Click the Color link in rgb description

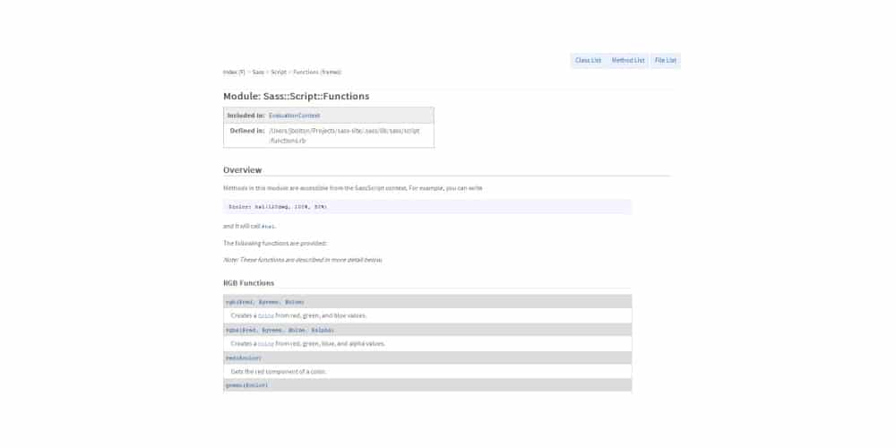(x=266, y=316)
